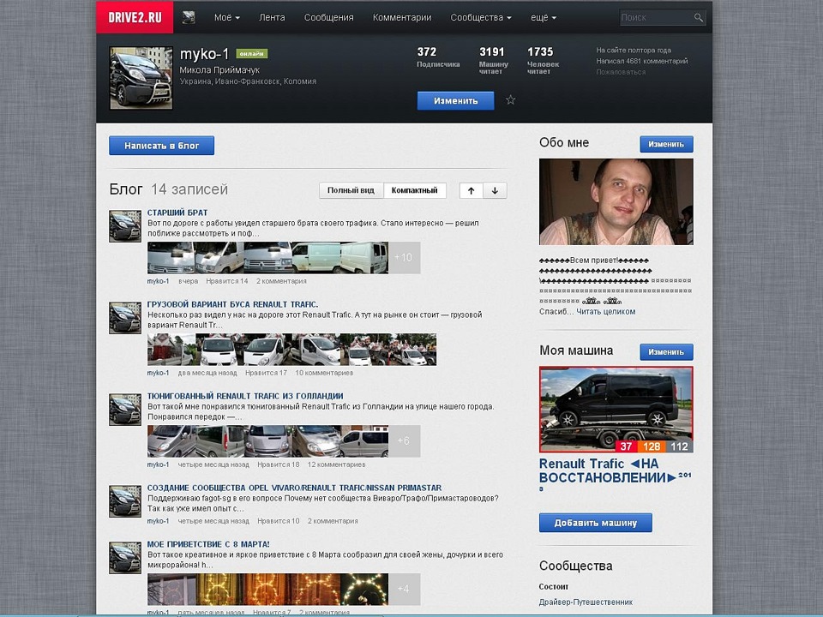Image resolution: width=823 pixels, height=617 pixels.
Task: Open ТЮНИГОВАННЫЙ RENAULT TRAFIC ИЗ ГОЛЛАНДИИ post
Action: tap(245, 396)
